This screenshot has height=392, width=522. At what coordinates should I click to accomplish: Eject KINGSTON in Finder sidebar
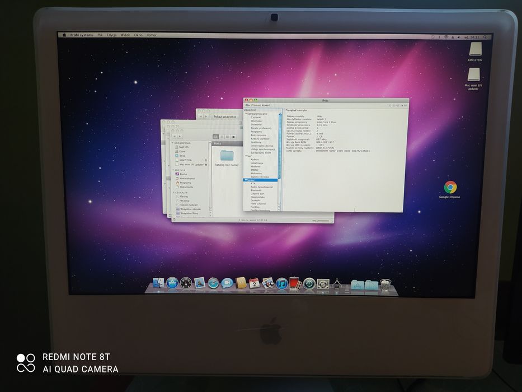206,160
